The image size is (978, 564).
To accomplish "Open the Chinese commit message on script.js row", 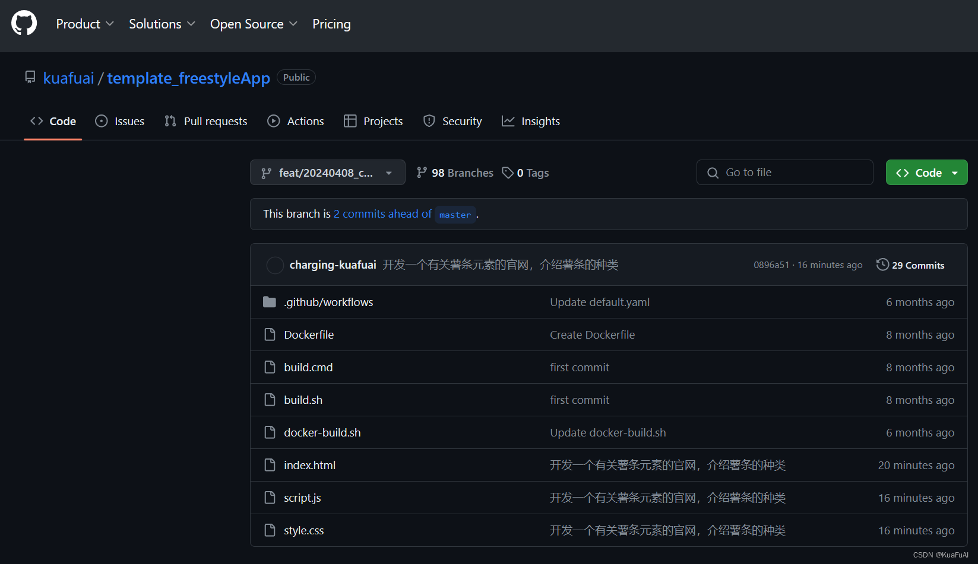I will (667, 498).
